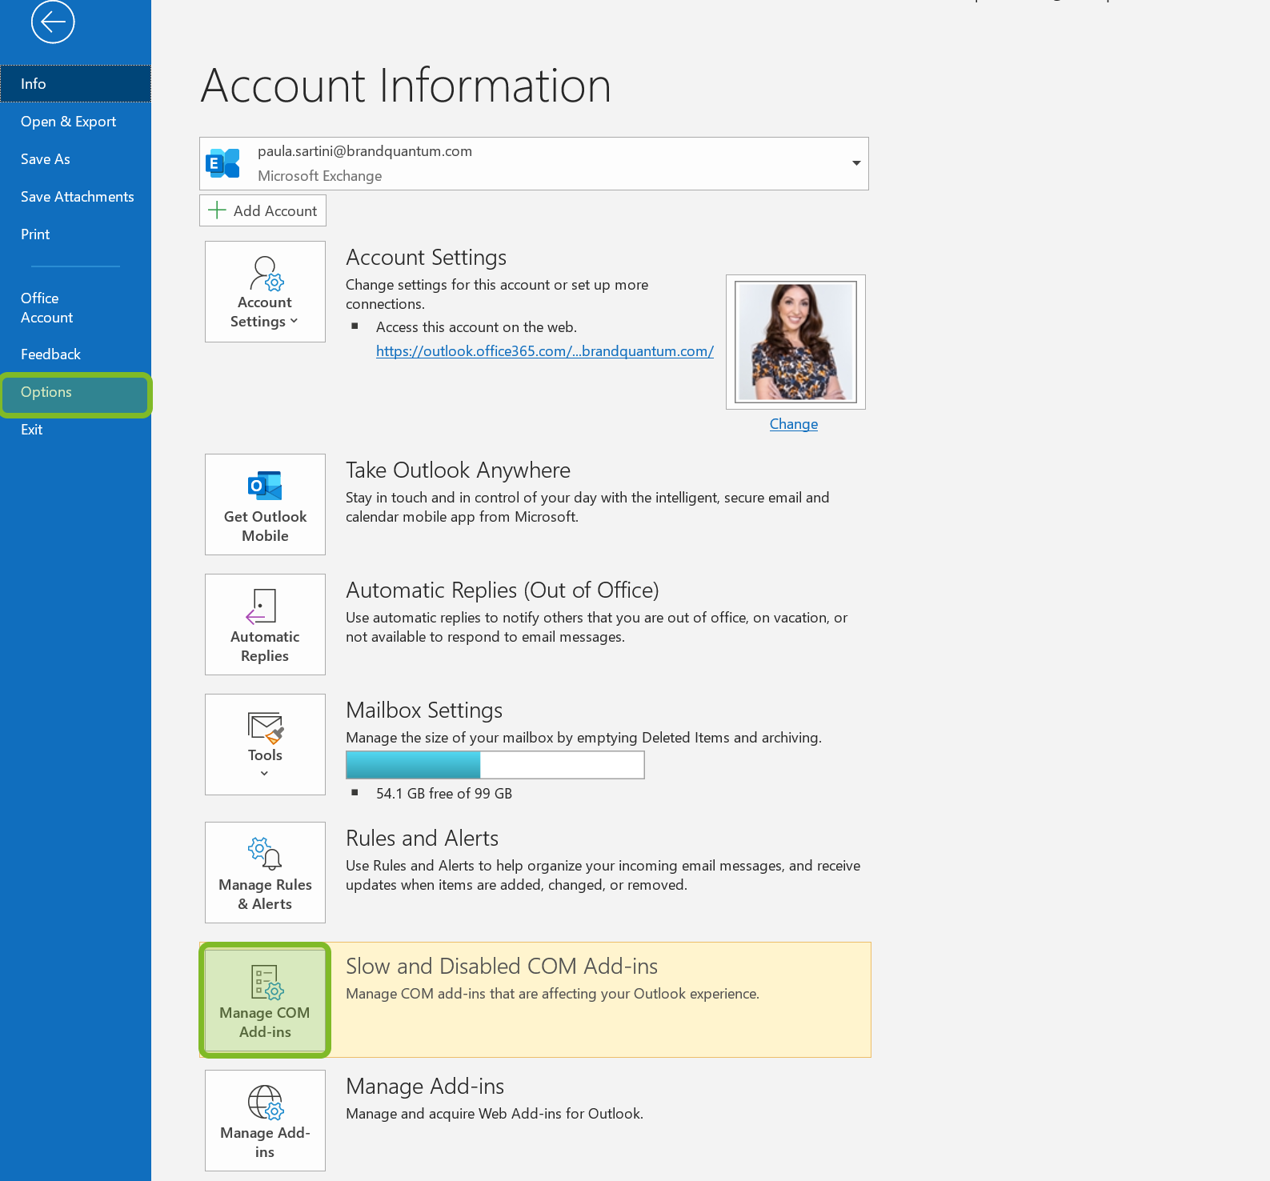Click the Manage COM Add-ins tile
The image size is (1270, 1181).
(x=265, y=1000)
